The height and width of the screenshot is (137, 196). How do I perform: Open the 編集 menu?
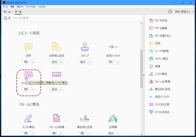tap(12, 7)
